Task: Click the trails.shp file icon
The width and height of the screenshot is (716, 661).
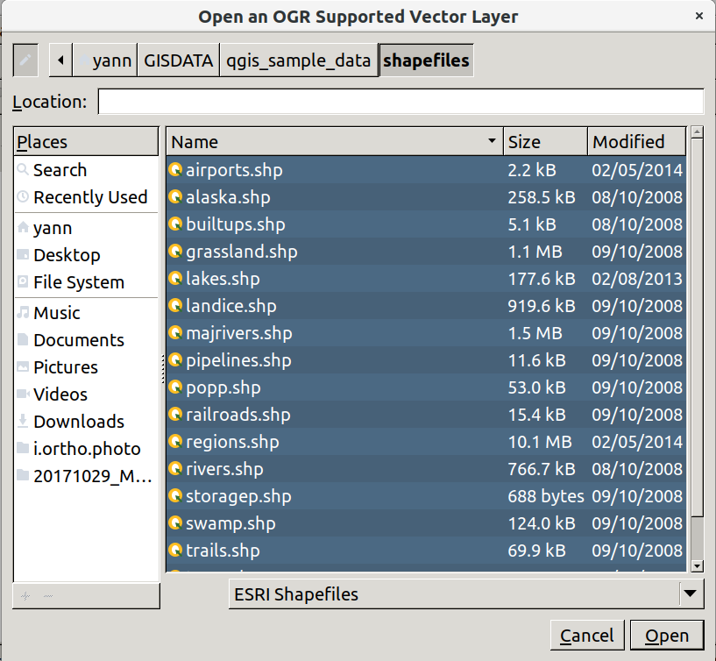Action: (175, 551)
